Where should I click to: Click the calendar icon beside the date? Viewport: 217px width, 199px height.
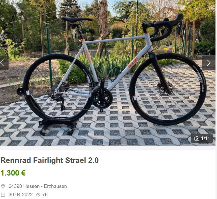pos(3,194)
